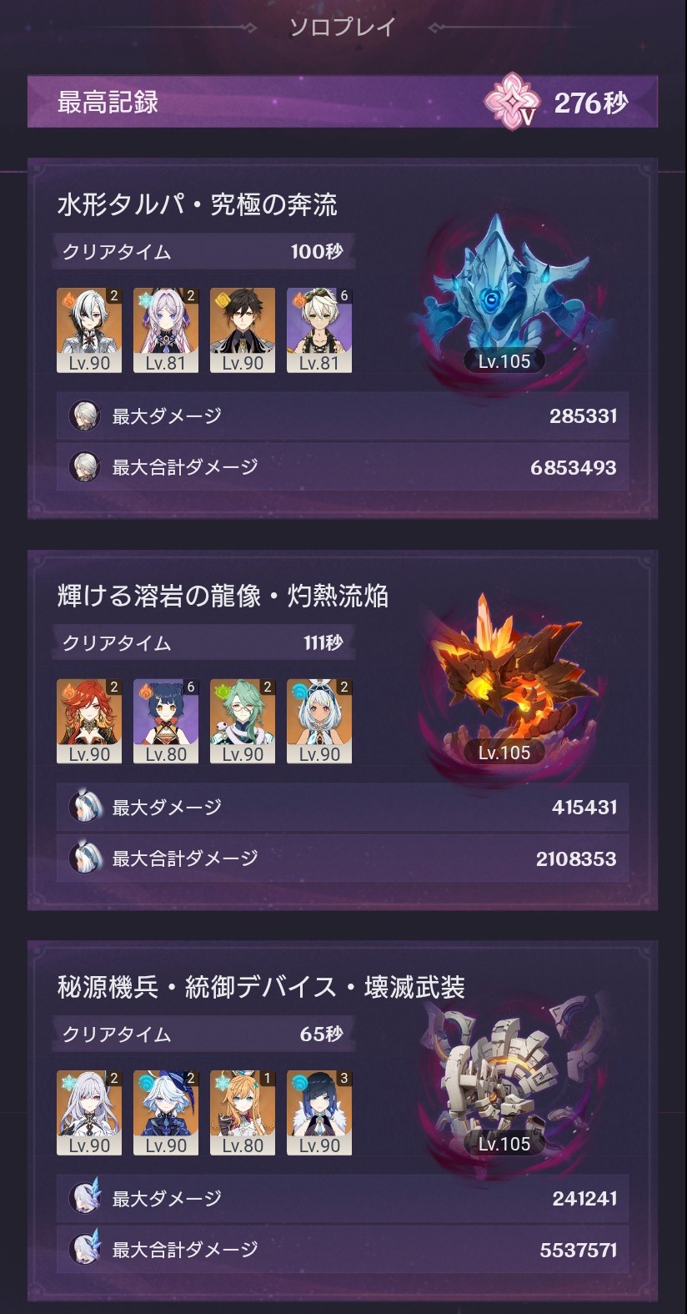Viewport: 687px width, 1314px height.
Task: Select the Lv.80 constellation 6 Pyro character
Action: tap(166, 722)
